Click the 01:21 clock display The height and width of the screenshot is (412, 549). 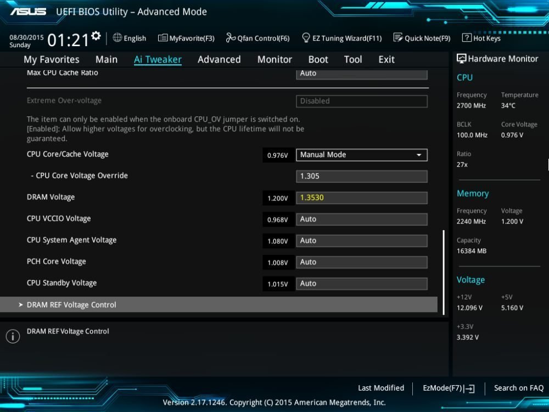point(68,40)
